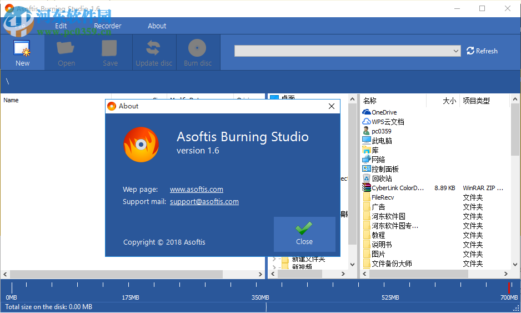
Task: Click the file list vertical scrollbar down arrow
Action: click(515, 265)
